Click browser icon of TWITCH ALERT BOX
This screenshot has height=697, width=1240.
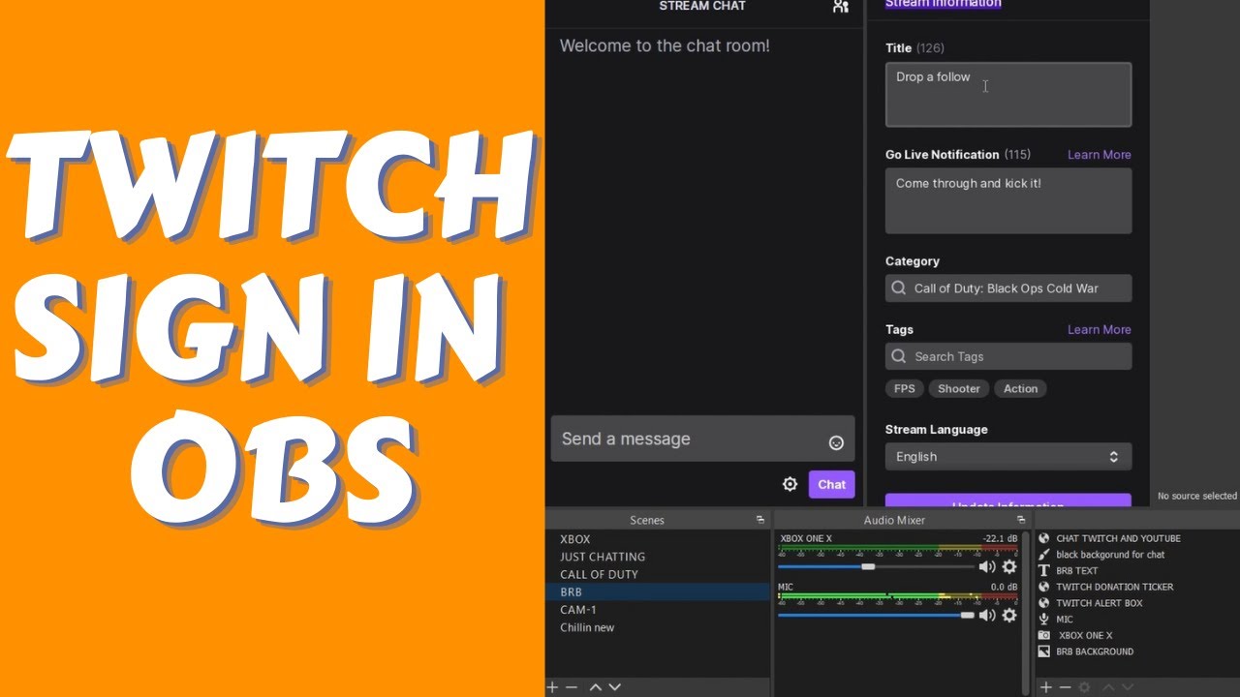pos(1044,603)
